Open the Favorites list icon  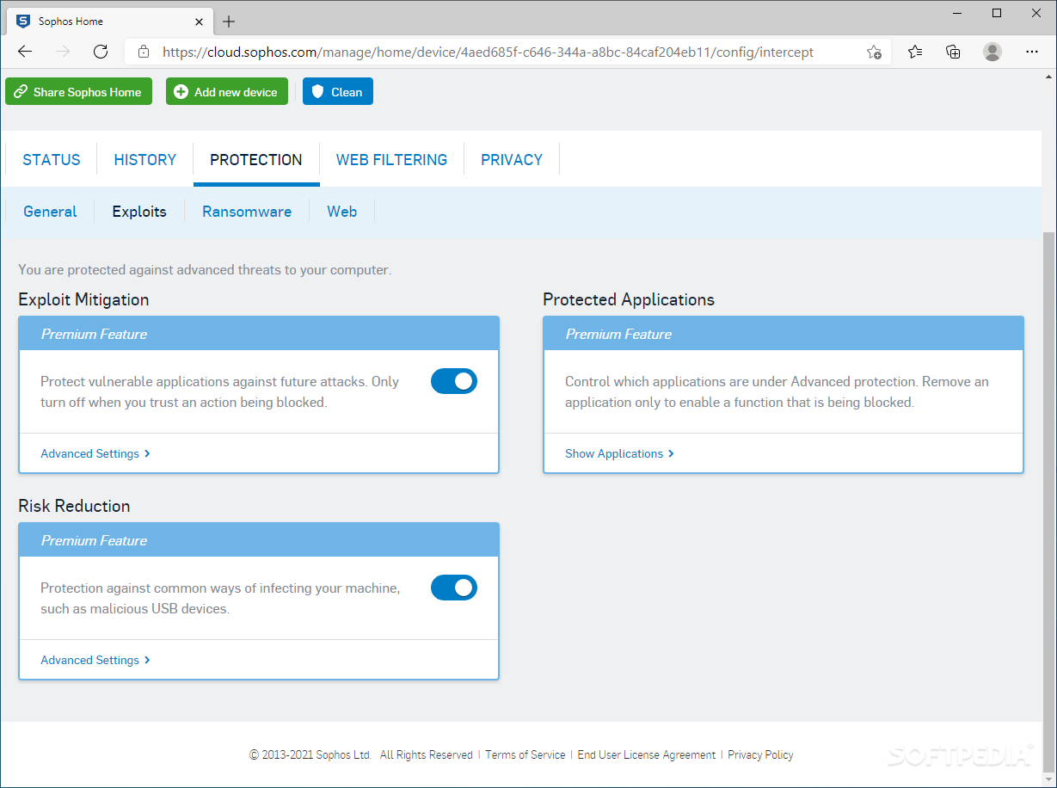[915, 52]
